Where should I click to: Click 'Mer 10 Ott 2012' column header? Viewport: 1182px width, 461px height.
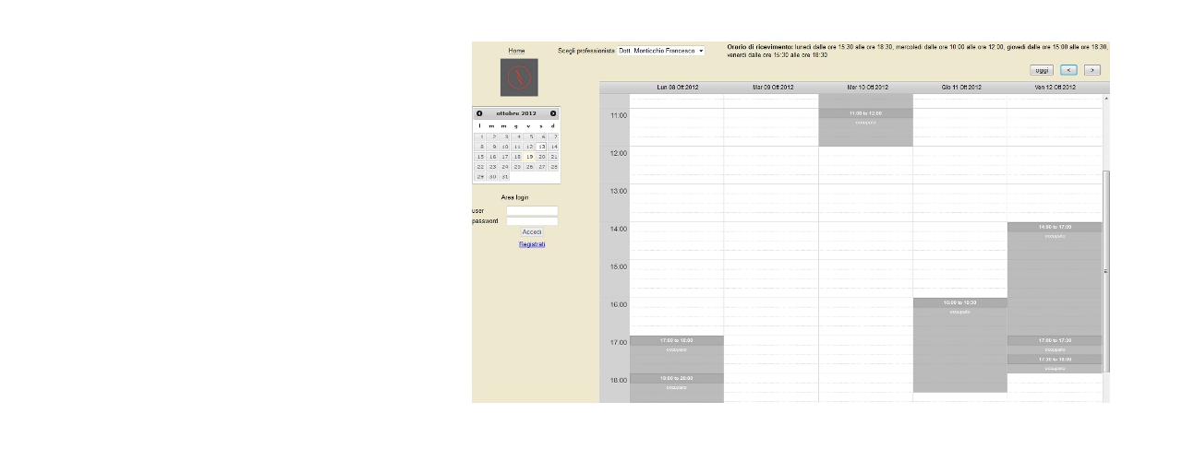[866, 88]
